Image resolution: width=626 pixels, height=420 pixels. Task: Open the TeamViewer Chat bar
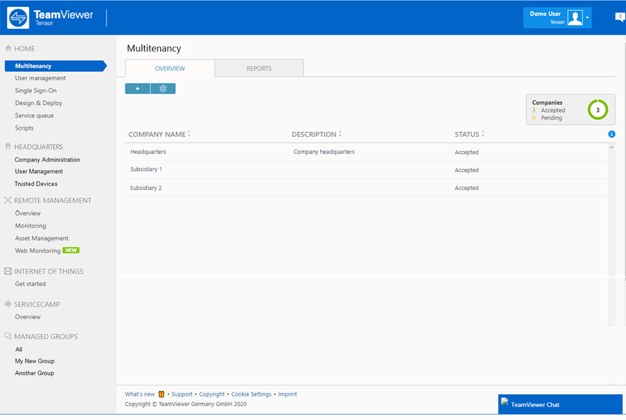(560, 404)
